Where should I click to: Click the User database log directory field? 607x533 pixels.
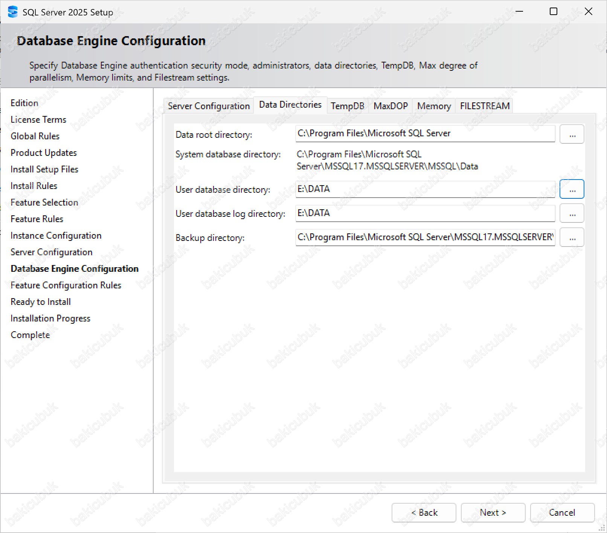[425, 213]
